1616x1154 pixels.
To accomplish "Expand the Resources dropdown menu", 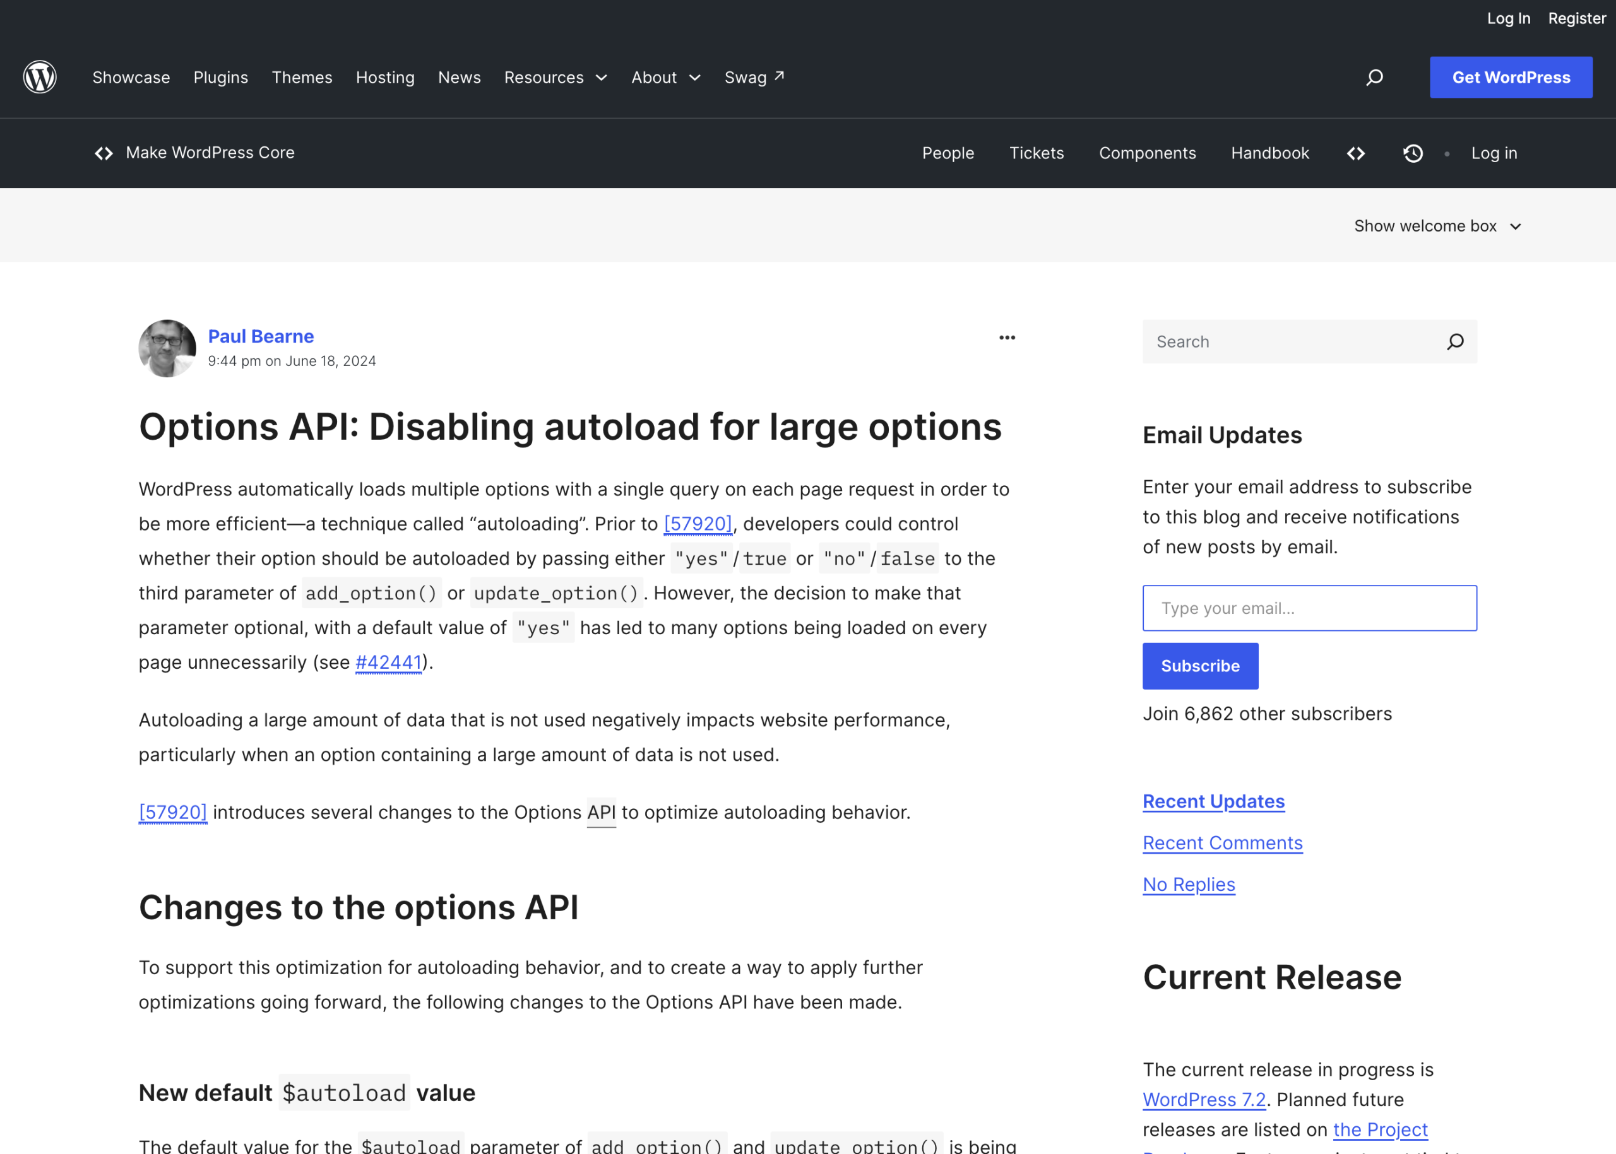I will click(556, 78).
